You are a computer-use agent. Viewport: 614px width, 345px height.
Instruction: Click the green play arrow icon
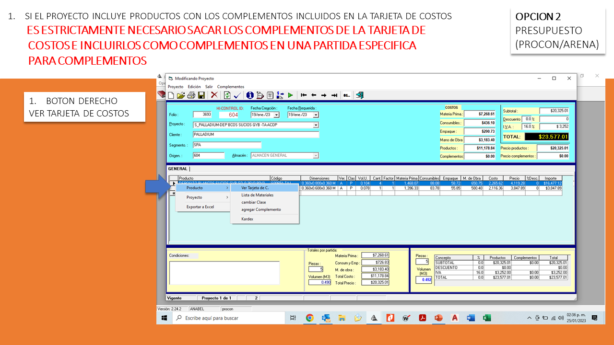pos(290,95)
